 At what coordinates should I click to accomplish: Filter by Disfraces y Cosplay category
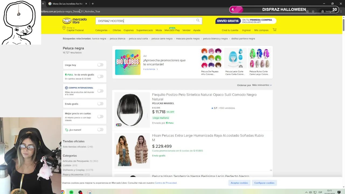click(x=78, y=170)
